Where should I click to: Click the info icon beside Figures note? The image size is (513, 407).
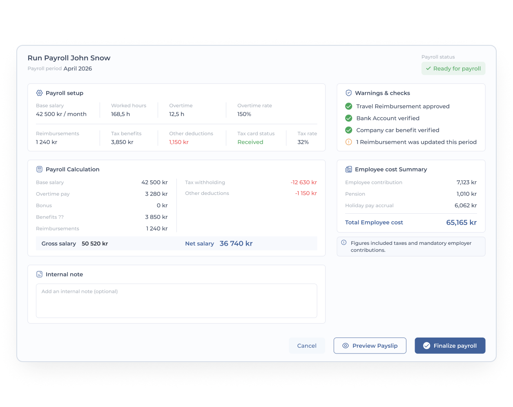(343, 243)
